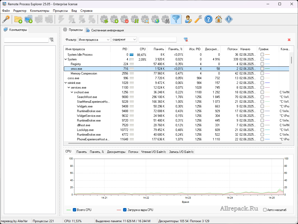This screenshot has height=224, width=298.
Task: Select the Memory Compression process row
Action: coord(176,73)
